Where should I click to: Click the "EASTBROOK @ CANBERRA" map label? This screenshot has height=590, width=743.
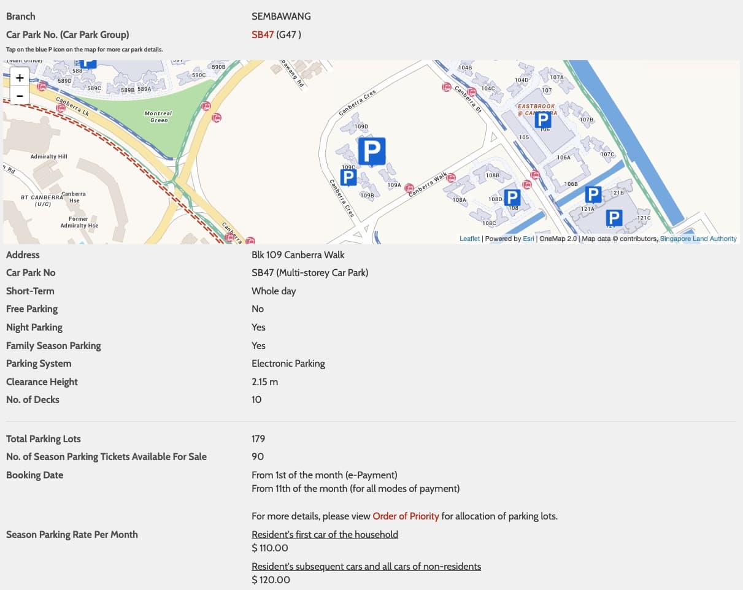coord(537,109)
